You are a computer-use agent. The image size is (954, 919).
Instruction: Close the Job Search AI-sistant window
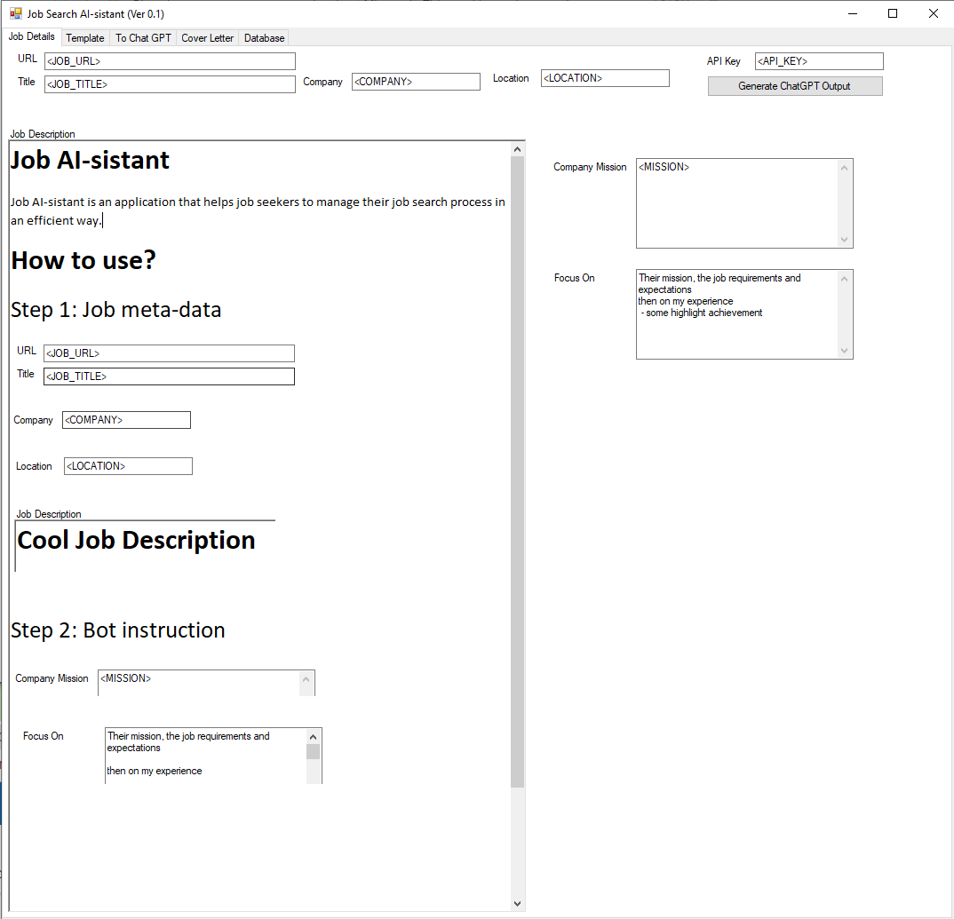934,13
